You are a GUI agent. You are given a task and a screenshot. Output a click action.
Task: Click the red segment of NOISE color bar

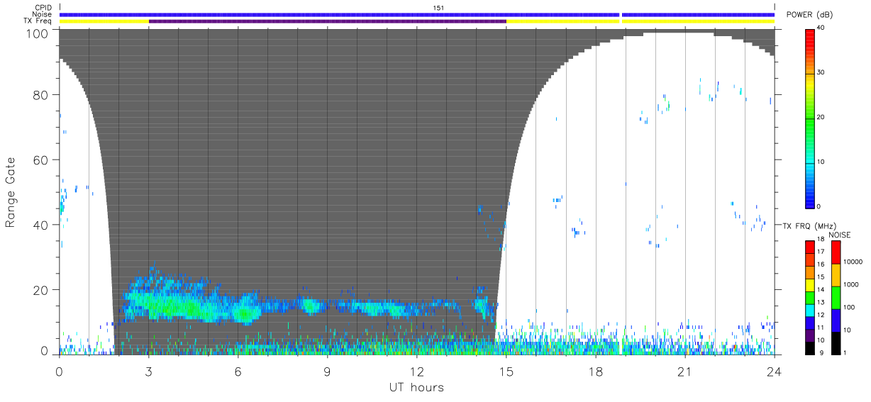click(x=836, y=253)
